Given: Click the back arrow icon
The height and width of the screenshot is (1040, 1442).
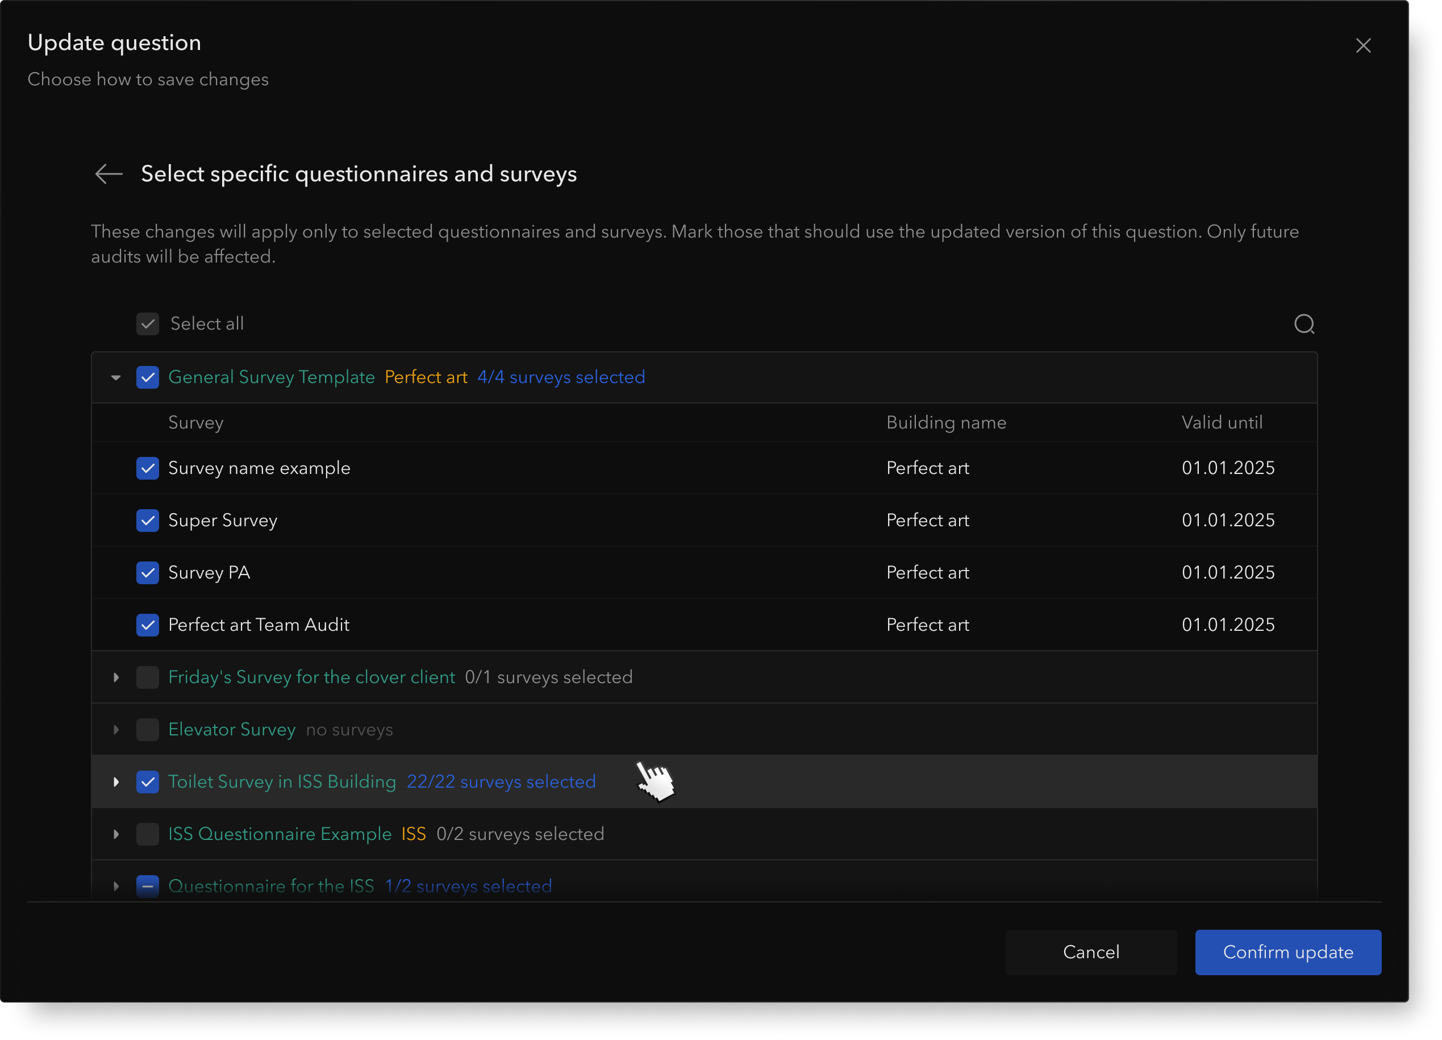Looking at the screenshot, I should click(x=108, y=174).
